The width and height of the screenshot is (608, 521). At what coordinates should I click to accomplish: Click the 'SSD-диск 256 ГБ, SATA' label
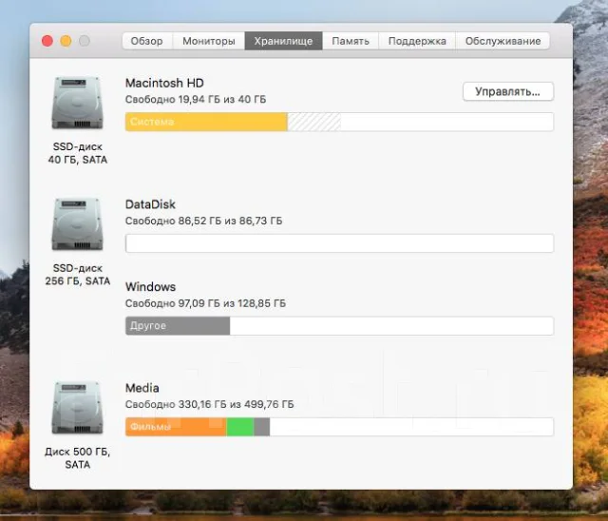tap(78, 275)
